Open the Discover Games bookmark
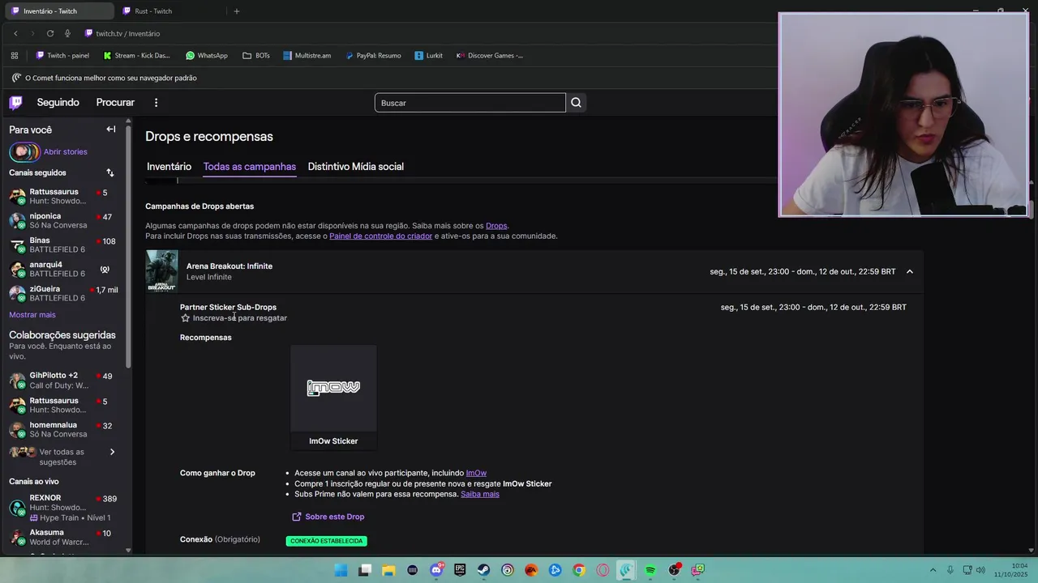Image resolution: width=1038 pixels, height=583 pixels. coord(490,56)
